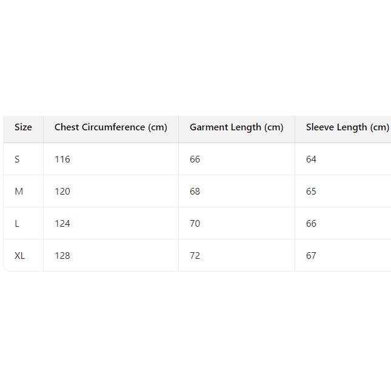
Task: Click chest circumference value 124
Action: 62,224
